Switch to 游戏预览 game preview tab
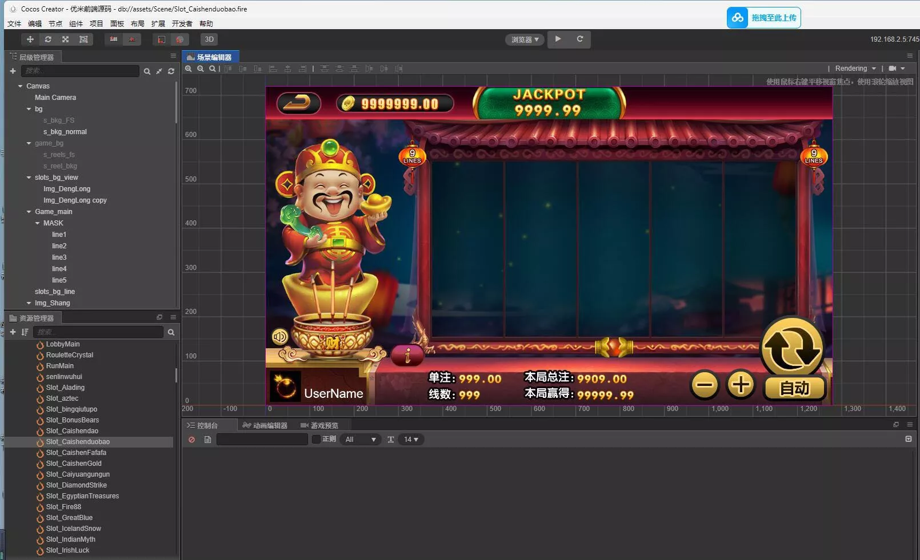This screenshot has height=560, width=920. [319, 425]
